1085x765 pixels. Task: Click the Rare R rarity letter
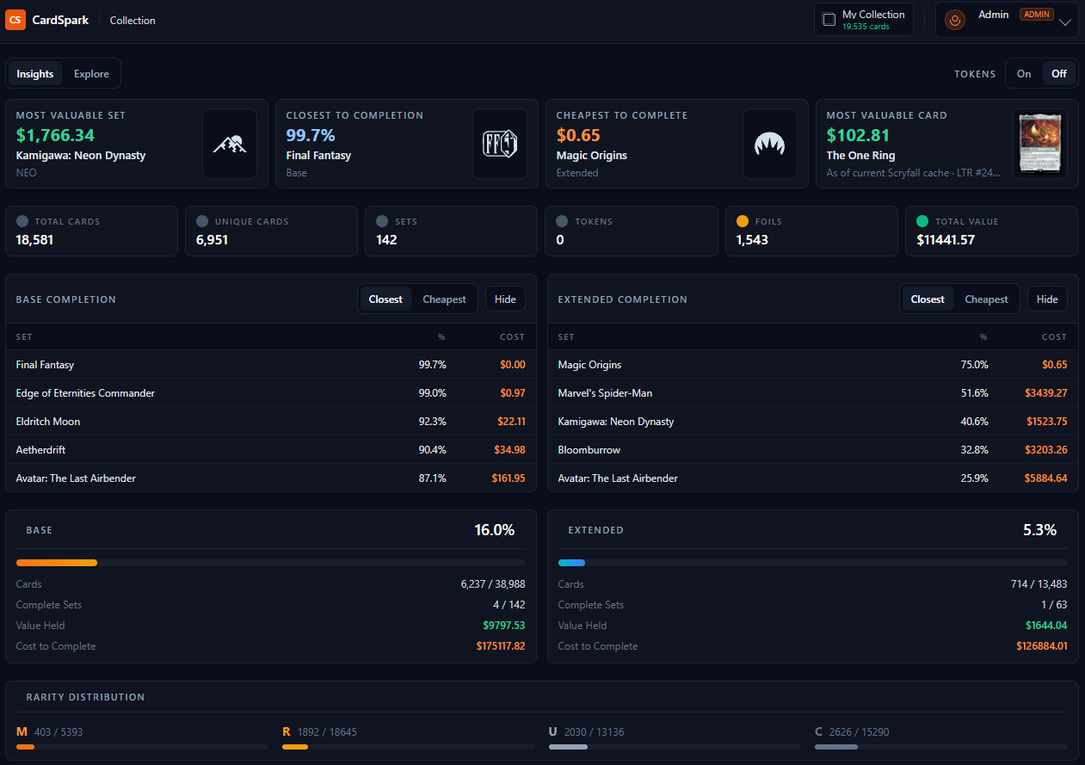coord(287,732)
